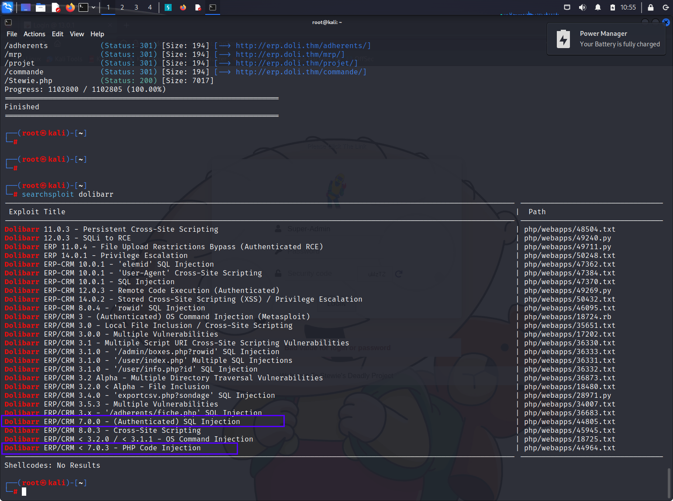Screen dimensions: 673x501
Task: Click the battery power manager tray icon
Action: (612, 7)
